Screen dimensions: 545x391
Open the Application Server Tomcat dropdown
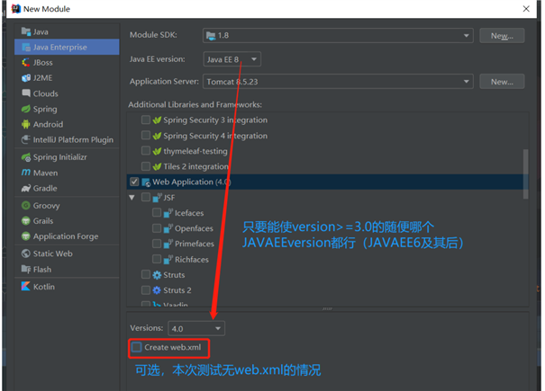point(338,82)
